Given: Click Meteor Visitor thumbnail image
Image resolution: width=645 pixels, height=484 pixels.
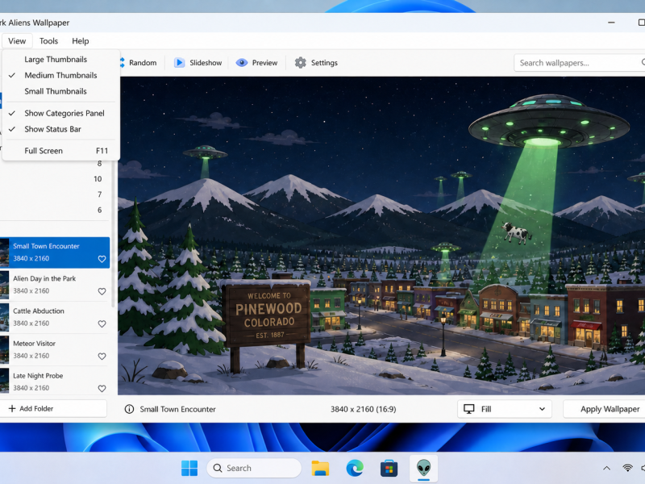Looking at the screenshot, I should coord(4,350).
